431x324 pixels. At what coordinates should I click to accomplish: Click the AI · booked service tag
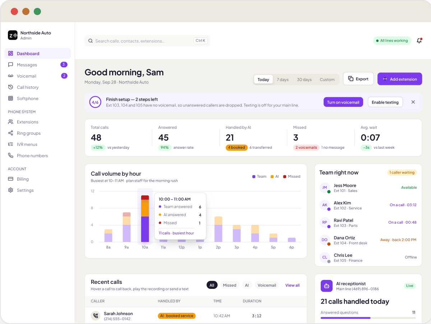pos(177,316)
